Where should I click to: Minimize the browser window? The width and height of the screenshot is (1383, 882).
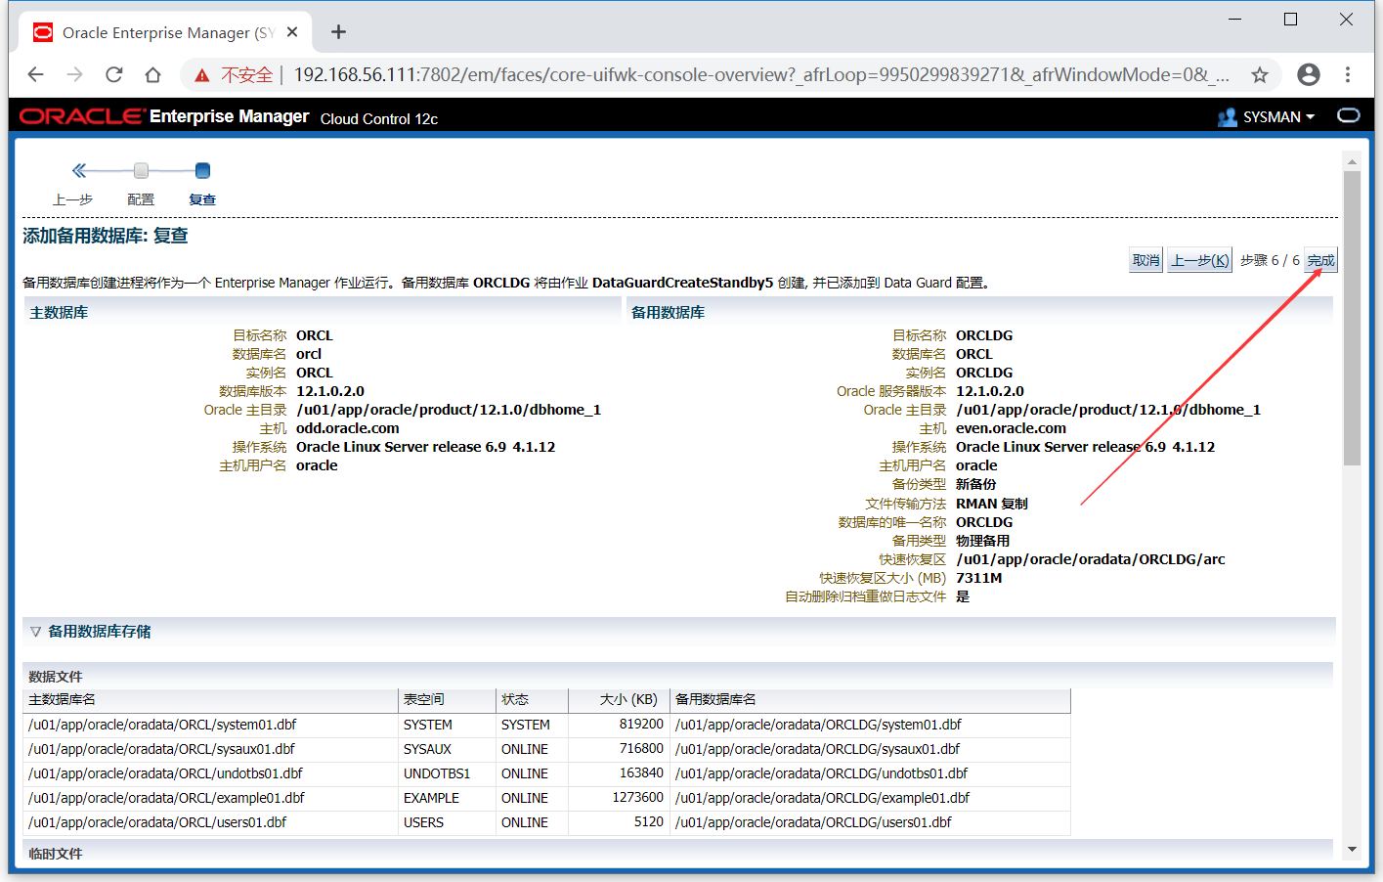click(x=1235, y=20)
